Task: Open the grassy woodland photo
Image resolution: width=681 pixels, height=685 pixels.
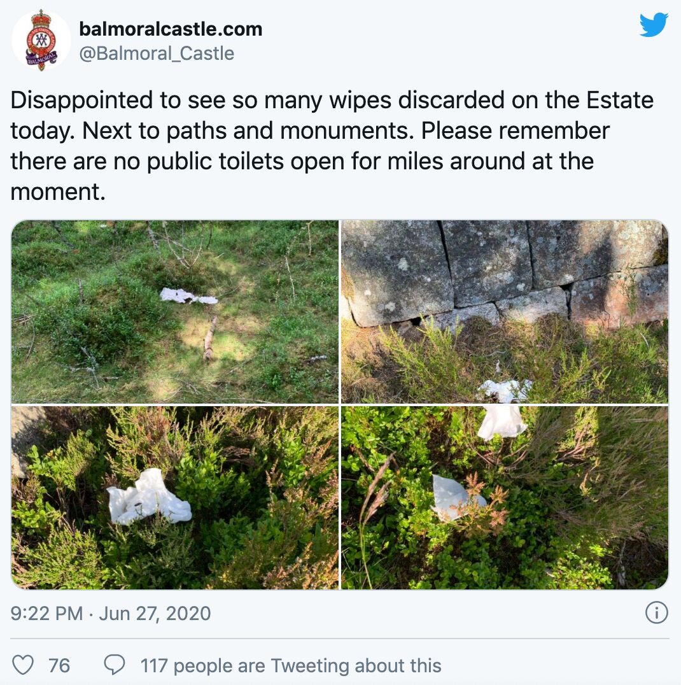Action: pos(175,311)
